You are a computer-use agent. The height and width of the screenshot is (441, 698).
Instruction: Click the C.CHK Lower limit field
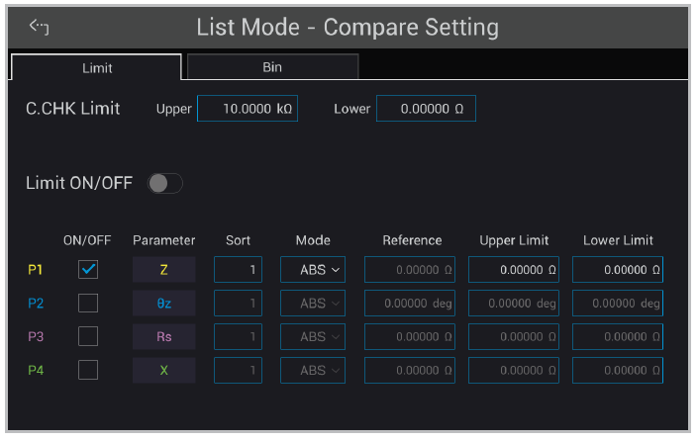[x=426, y=109]
